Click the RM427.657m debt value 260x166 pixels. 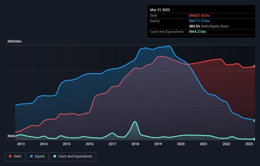pos(199,15)
